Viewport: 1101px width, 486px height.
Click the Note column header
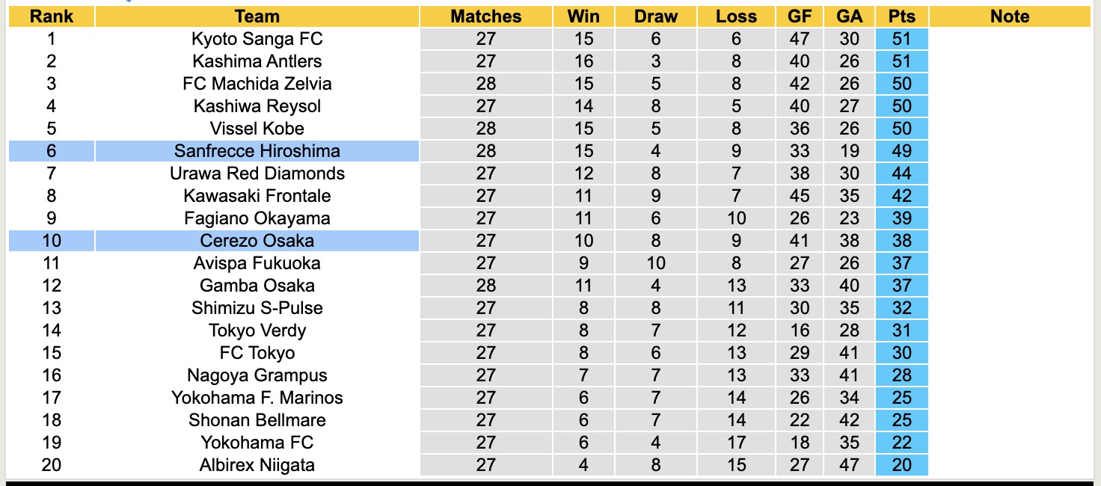[1010, 16]
